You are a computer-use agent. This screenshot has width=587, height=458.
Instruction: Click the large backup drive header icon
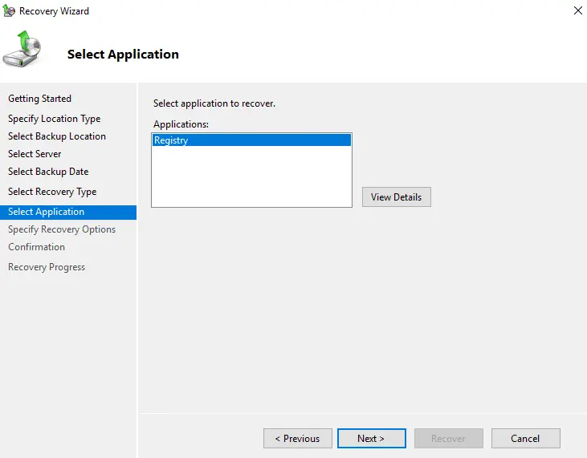tap(24, 51)
